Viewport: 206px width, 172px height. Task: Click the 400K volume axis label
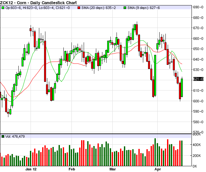pos(197,145)
